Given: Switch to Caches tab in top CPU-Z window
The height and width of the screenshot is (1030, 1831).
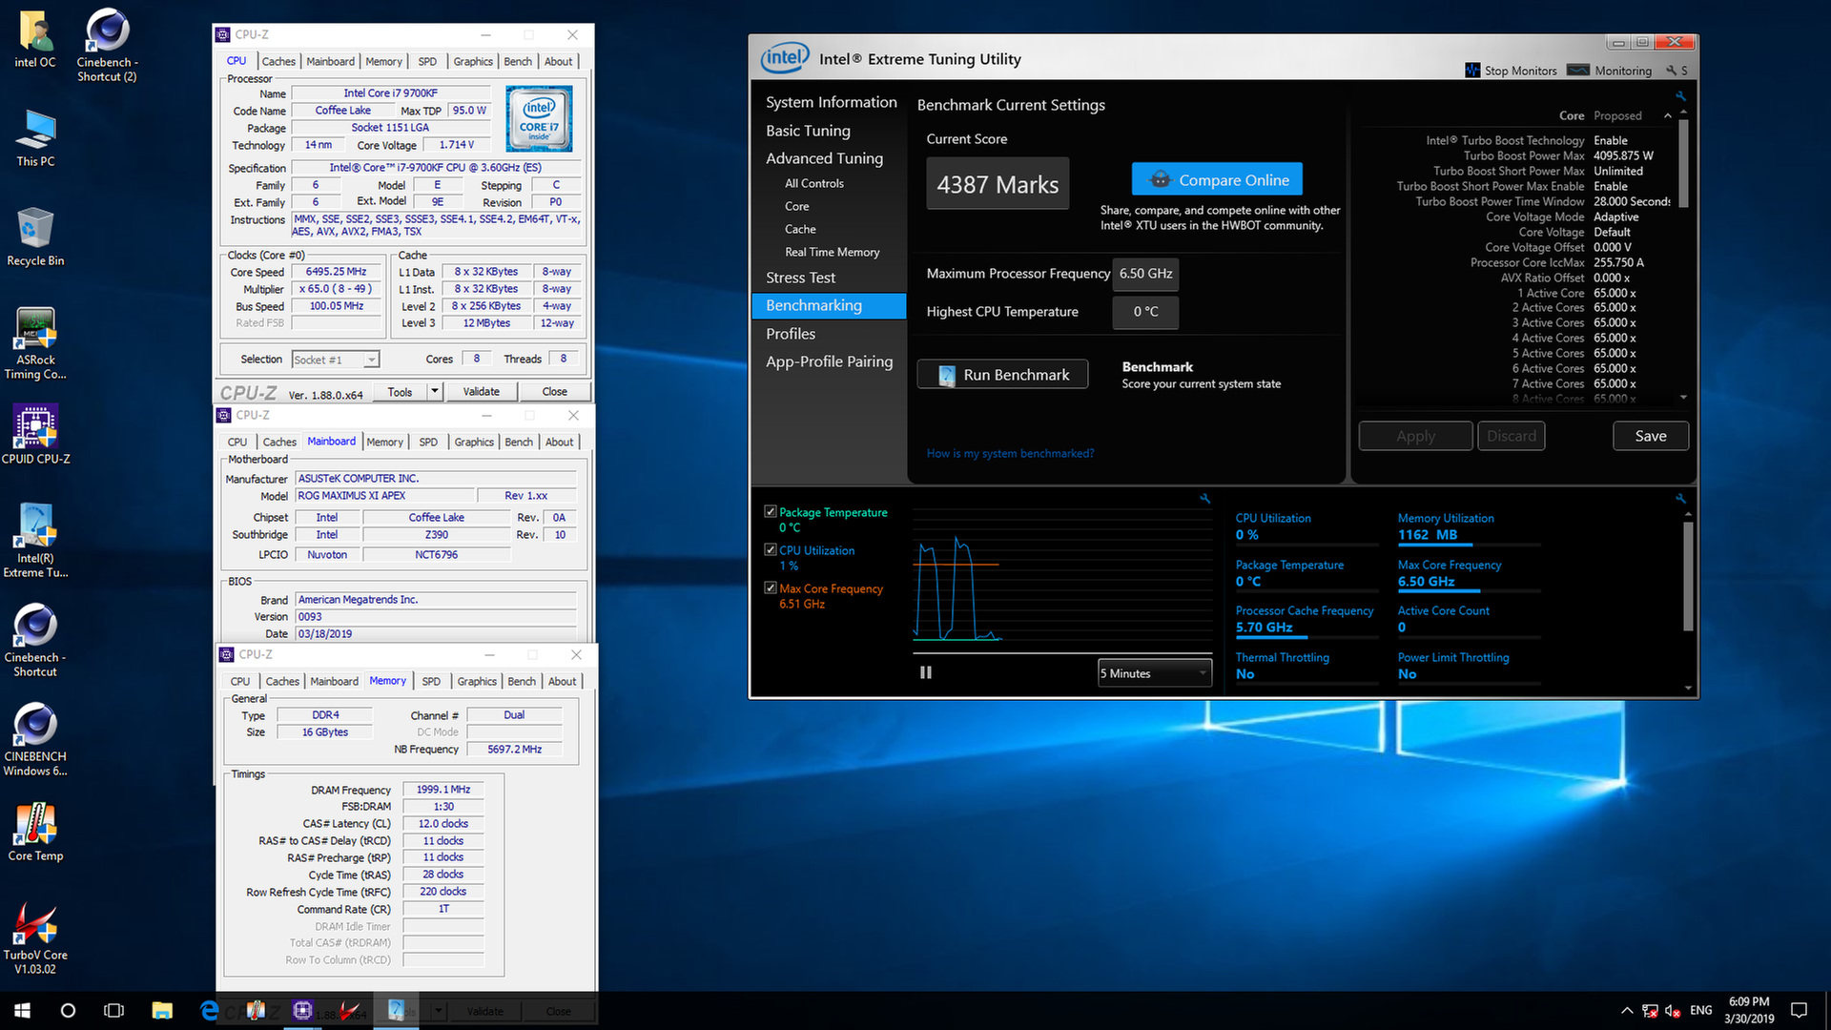Looking at the screenshot, I should [278, 61].
